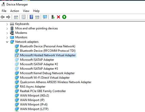
Task: Expand the Keyboards category
Action: [7, 24]
